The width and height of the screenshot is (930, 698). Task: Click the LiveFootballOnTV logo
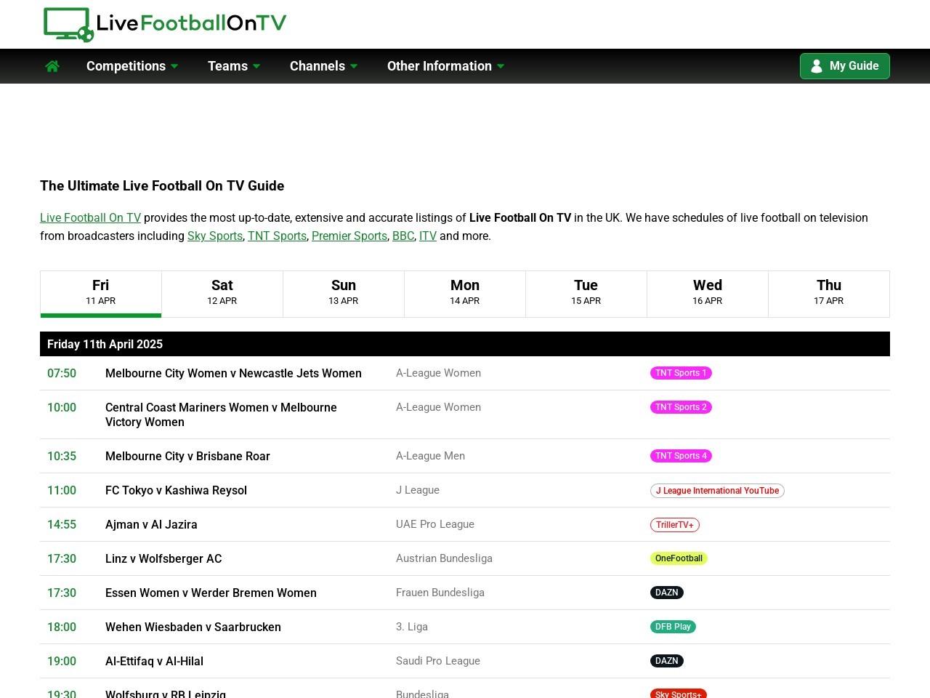coord(165,24)
